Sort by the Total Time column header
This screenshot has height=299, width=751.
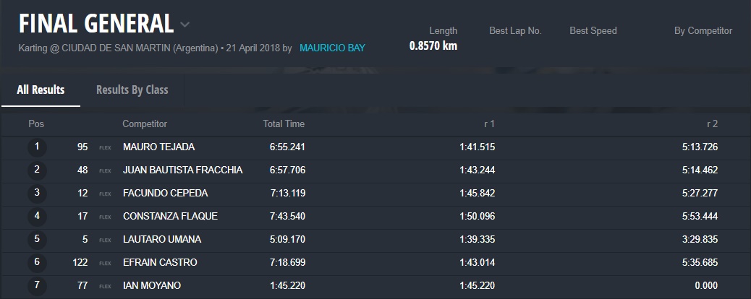(284, 124)
